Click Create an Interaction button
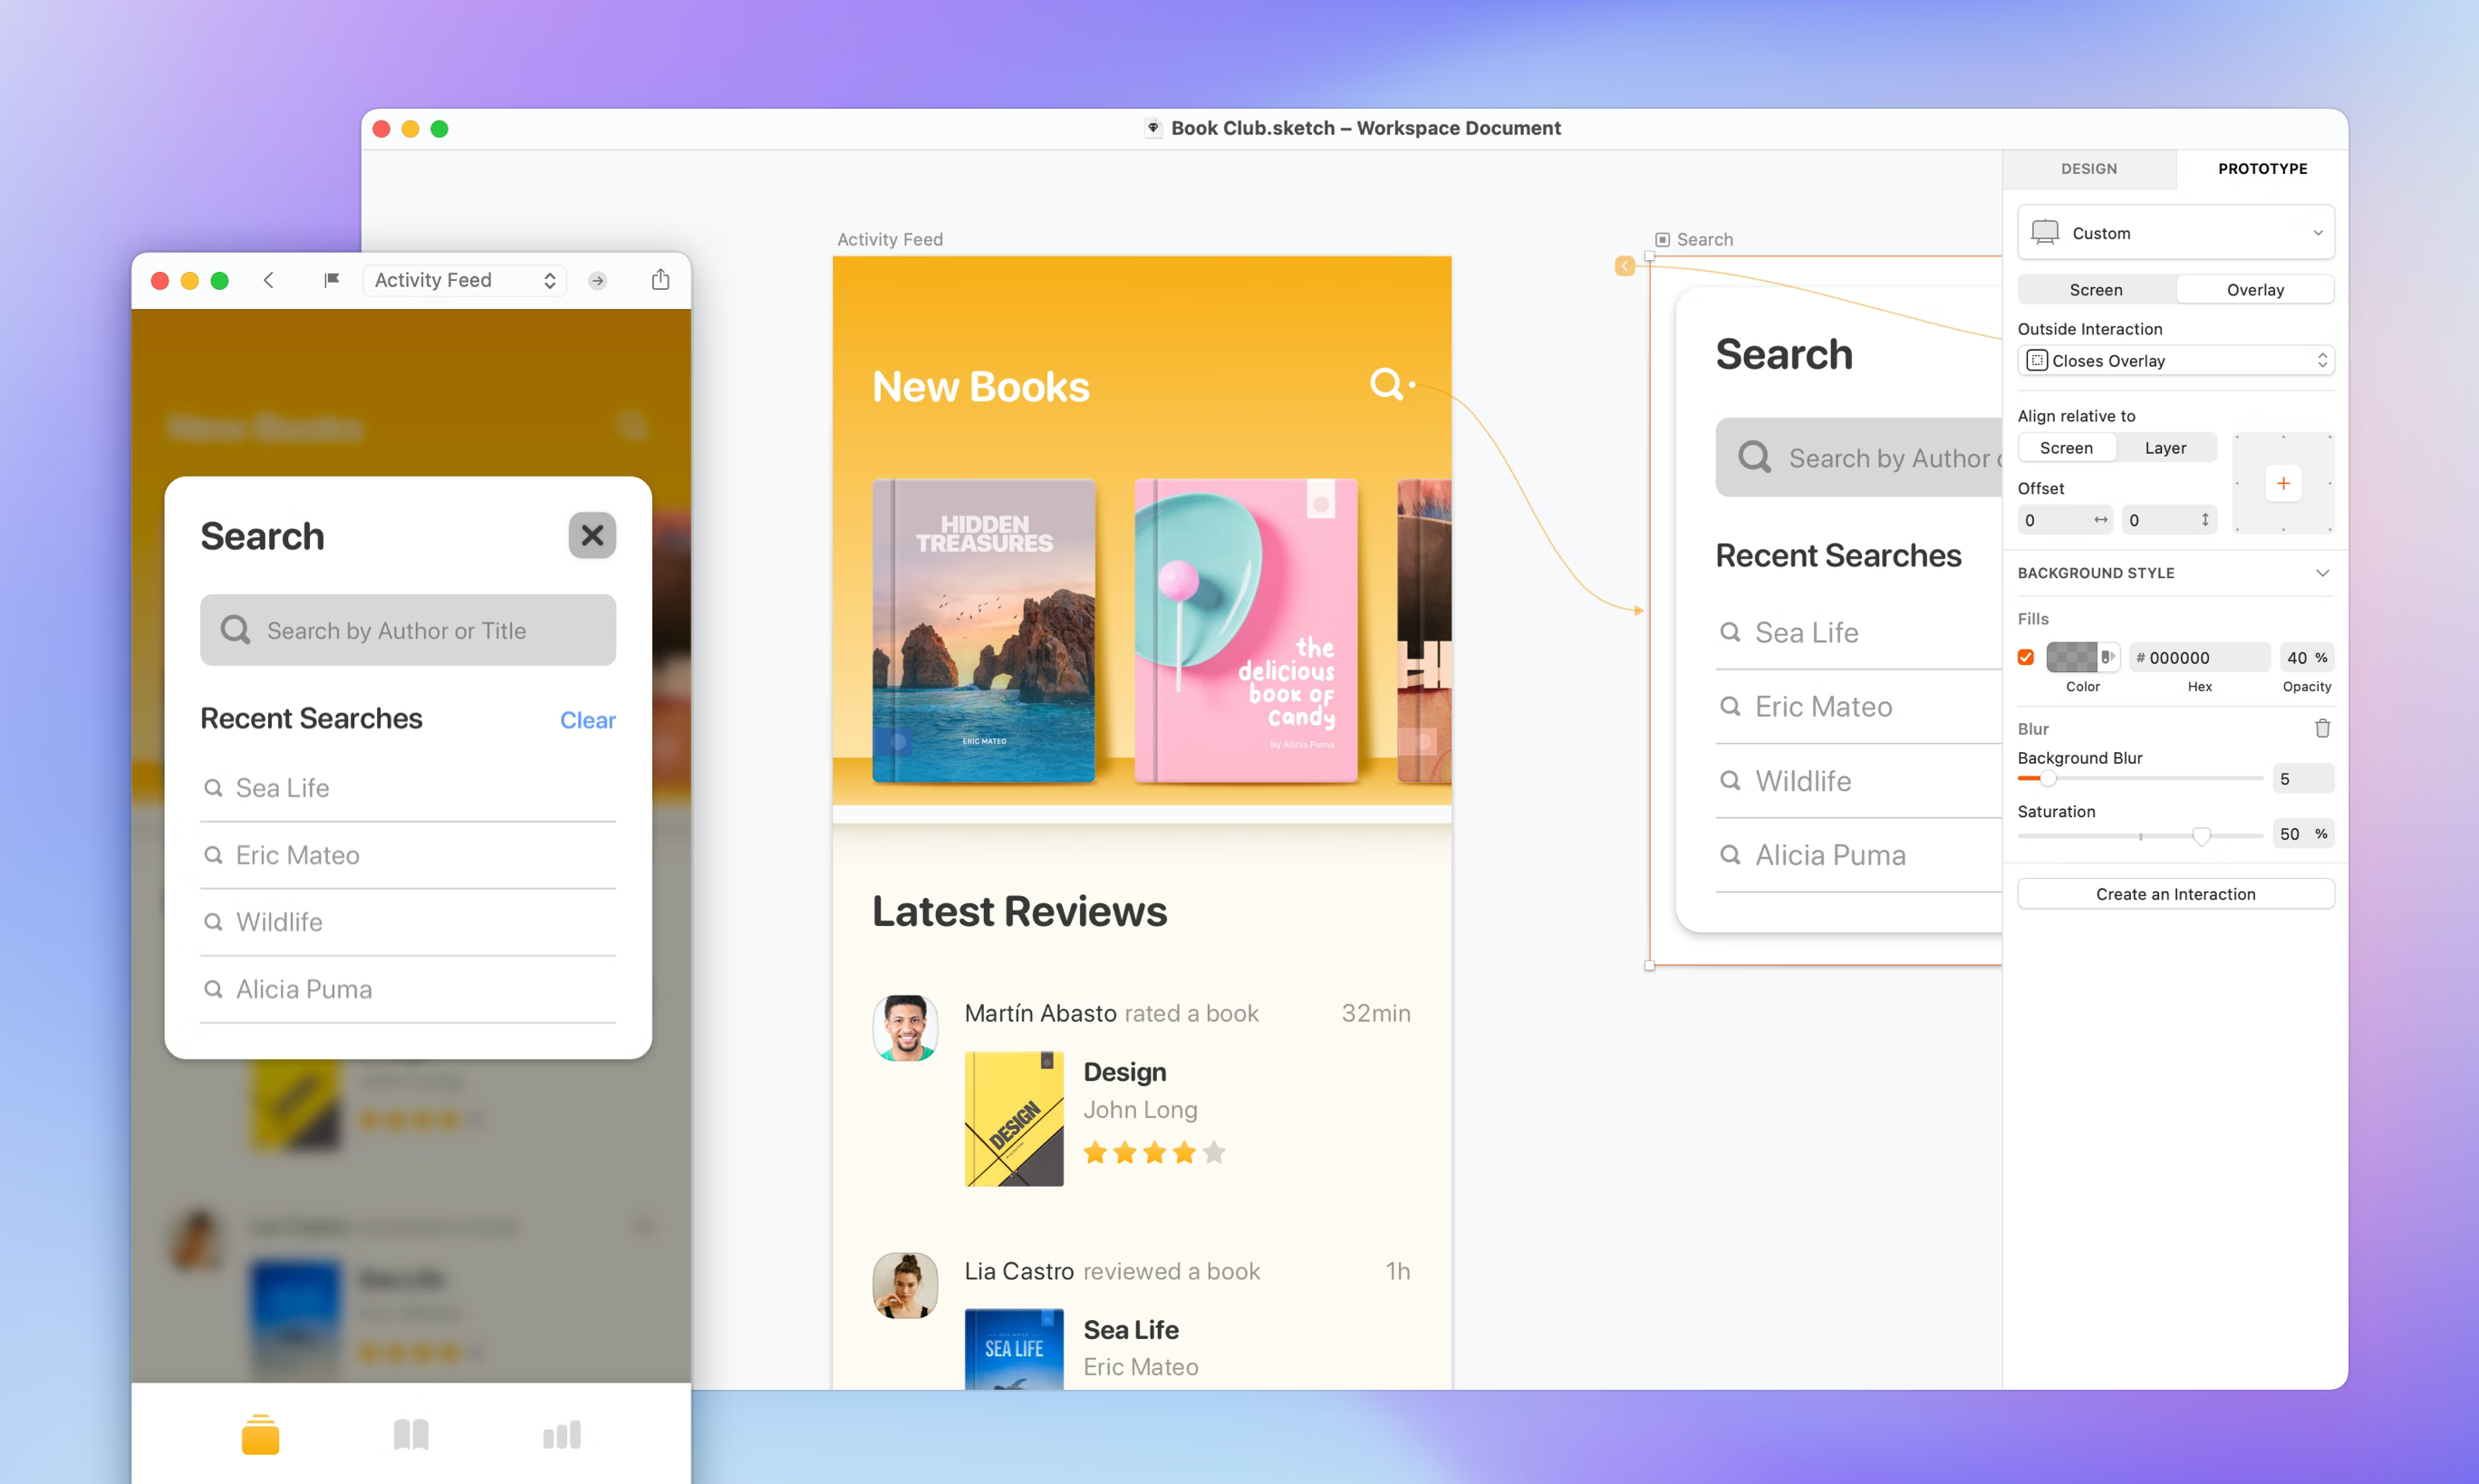Viewport: 2479px width, 1484px height. [2176, 893]
